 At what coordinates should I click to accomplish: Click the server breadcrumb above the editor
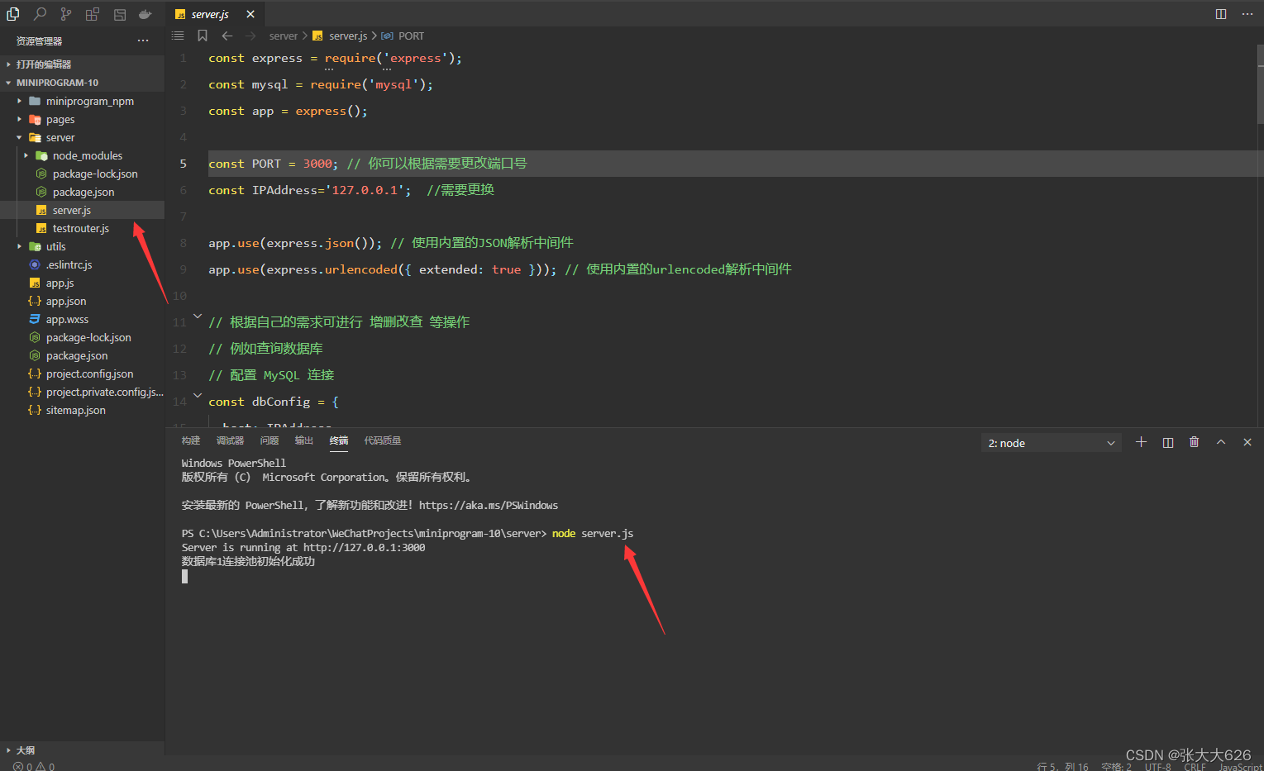point(284,36)
